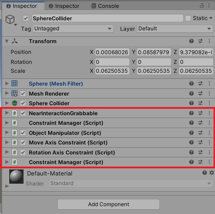Click the GameObject cube icon
The image size is (215, 214).
10,20
